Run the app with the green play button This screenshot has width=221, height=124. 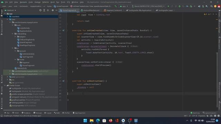click(x=169, y=6)
